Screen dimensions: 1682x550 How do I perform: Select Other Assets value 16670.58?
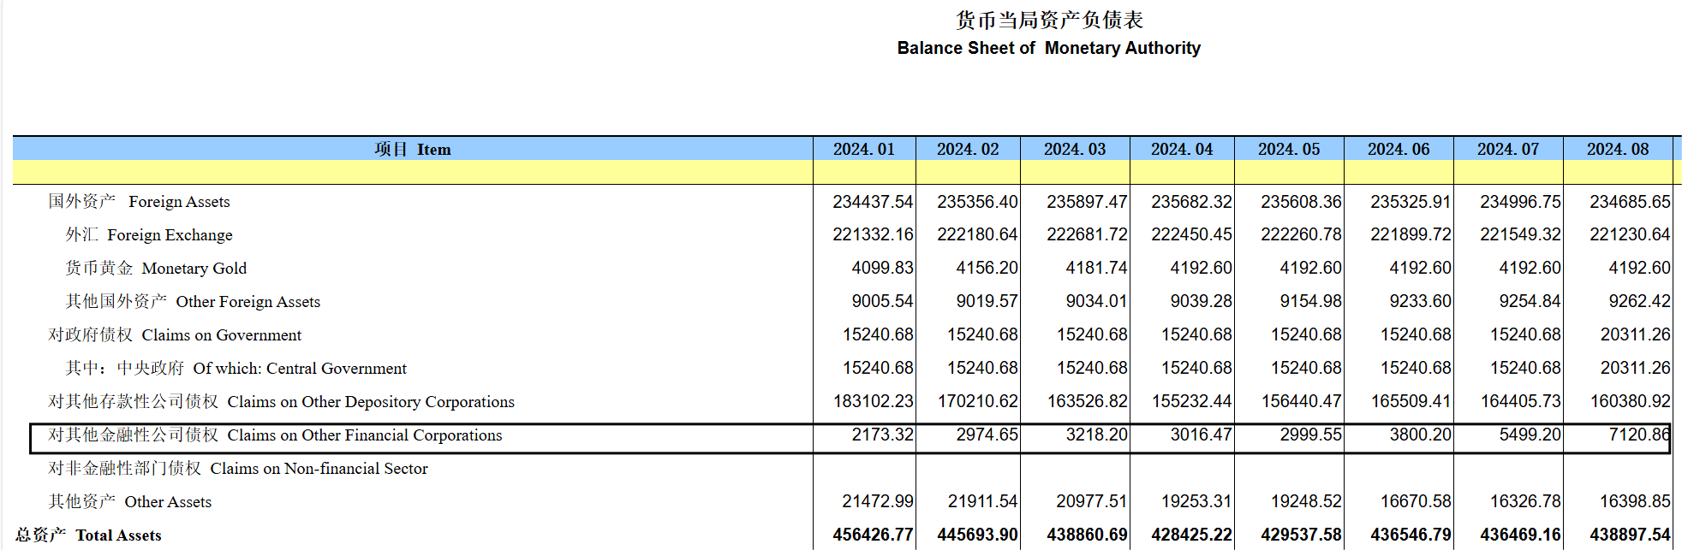1416,501
